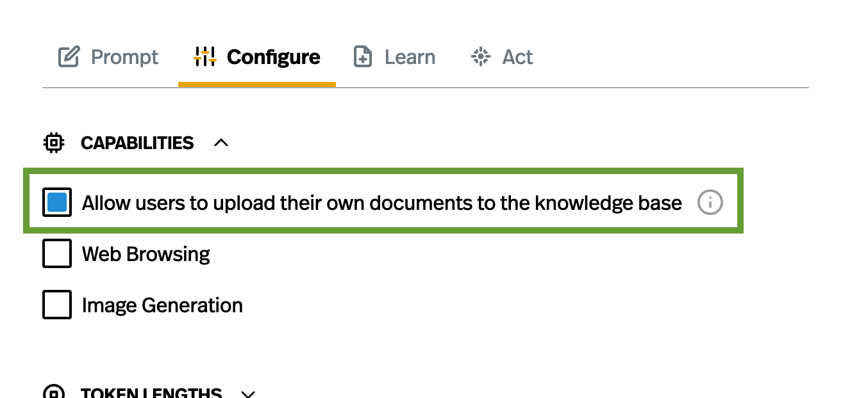The width and height of the screenshot is (868, 398).
Task: Click the Token Lengths heading text
Action: [151, 393]
